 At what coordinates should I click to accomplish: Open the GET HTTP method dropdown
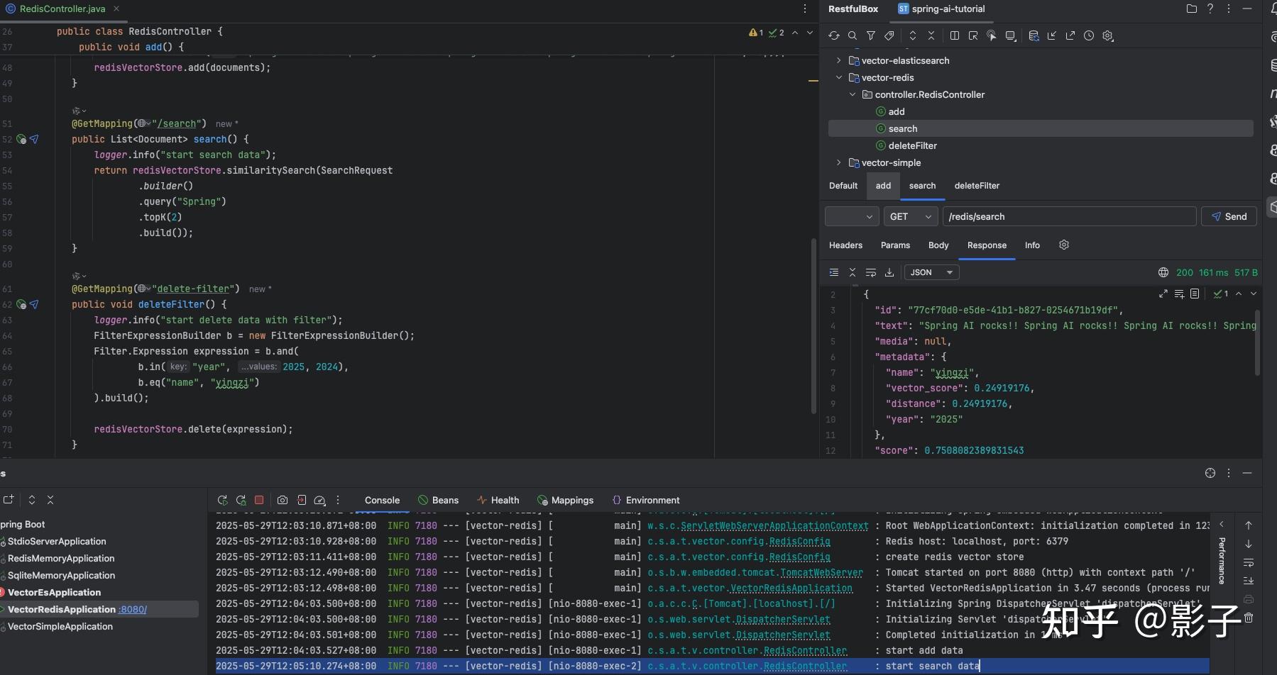click(910, 216)
